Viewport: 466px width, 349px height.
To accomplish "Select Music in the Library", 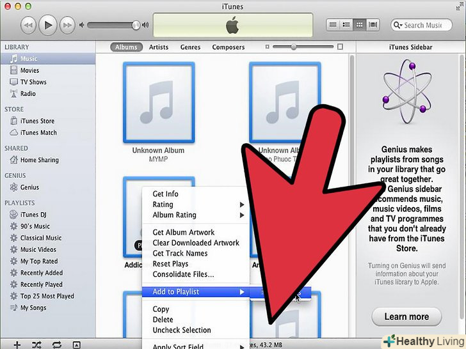I will click(48, 59).
